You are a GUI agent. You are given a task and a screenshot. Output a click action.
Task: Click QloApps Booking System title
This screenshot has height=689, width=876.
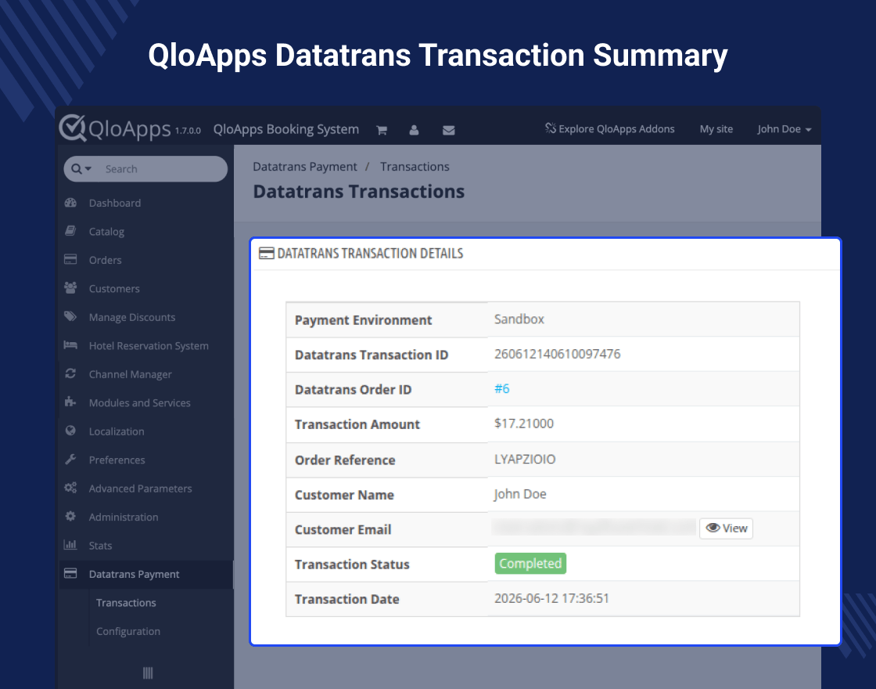(286, 129)
